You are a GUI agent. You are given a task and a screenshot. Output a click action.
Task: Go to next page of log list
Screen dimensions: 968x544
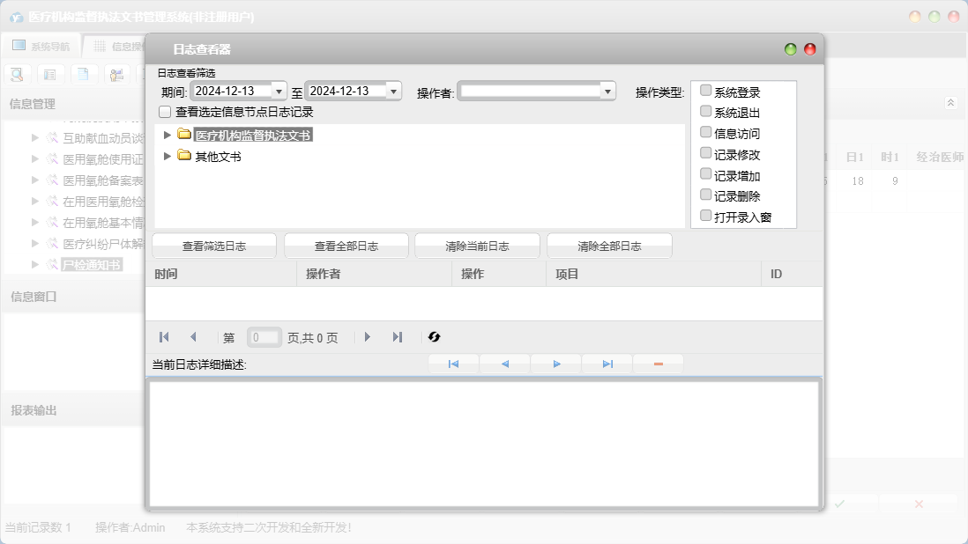[368, 337]
